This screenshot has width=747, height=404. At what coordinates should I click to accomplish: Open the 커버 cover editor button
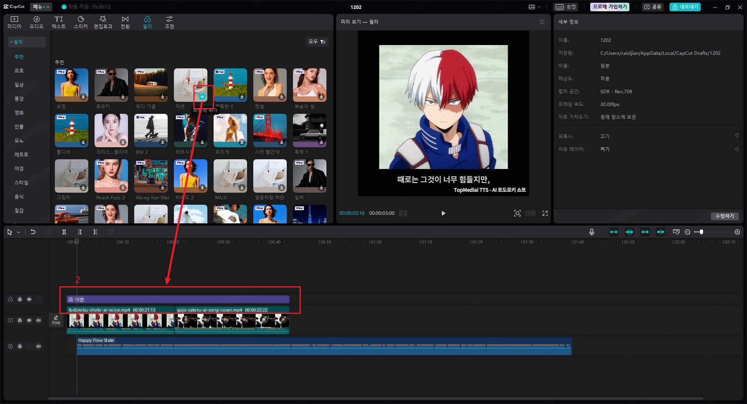56,320
